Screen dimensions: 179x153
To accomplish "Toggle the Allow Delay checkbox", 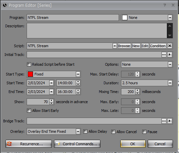I will point(85,131).
